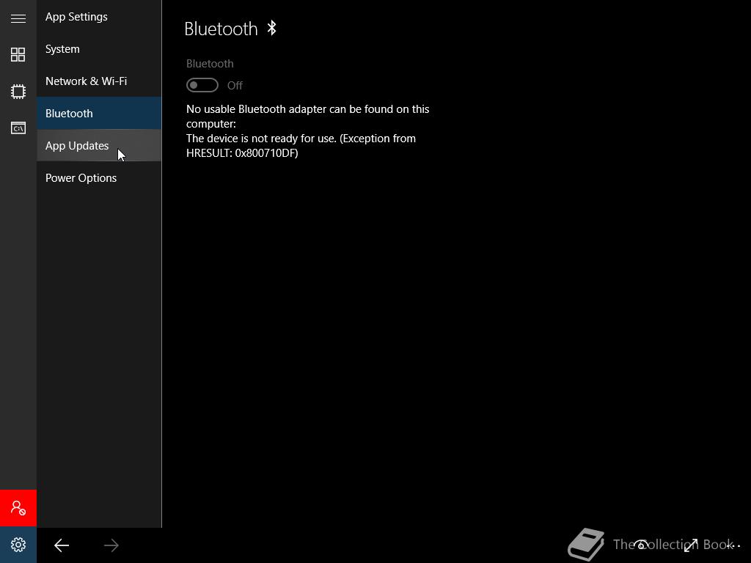Screen dimensions: 751x563
Task: Select App Settings in the sidebar
Action: tap(99, 17)
